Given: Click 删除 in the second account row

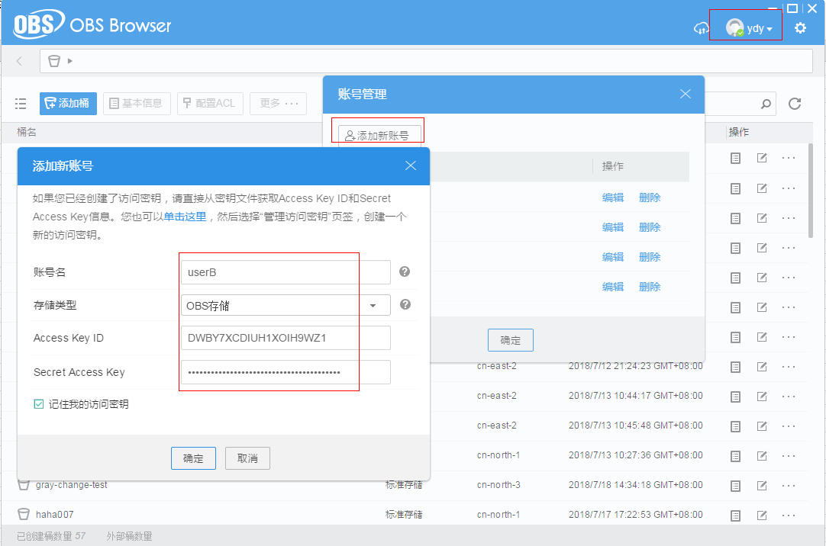Looking at the screenshot, I should tap(650, 227).
